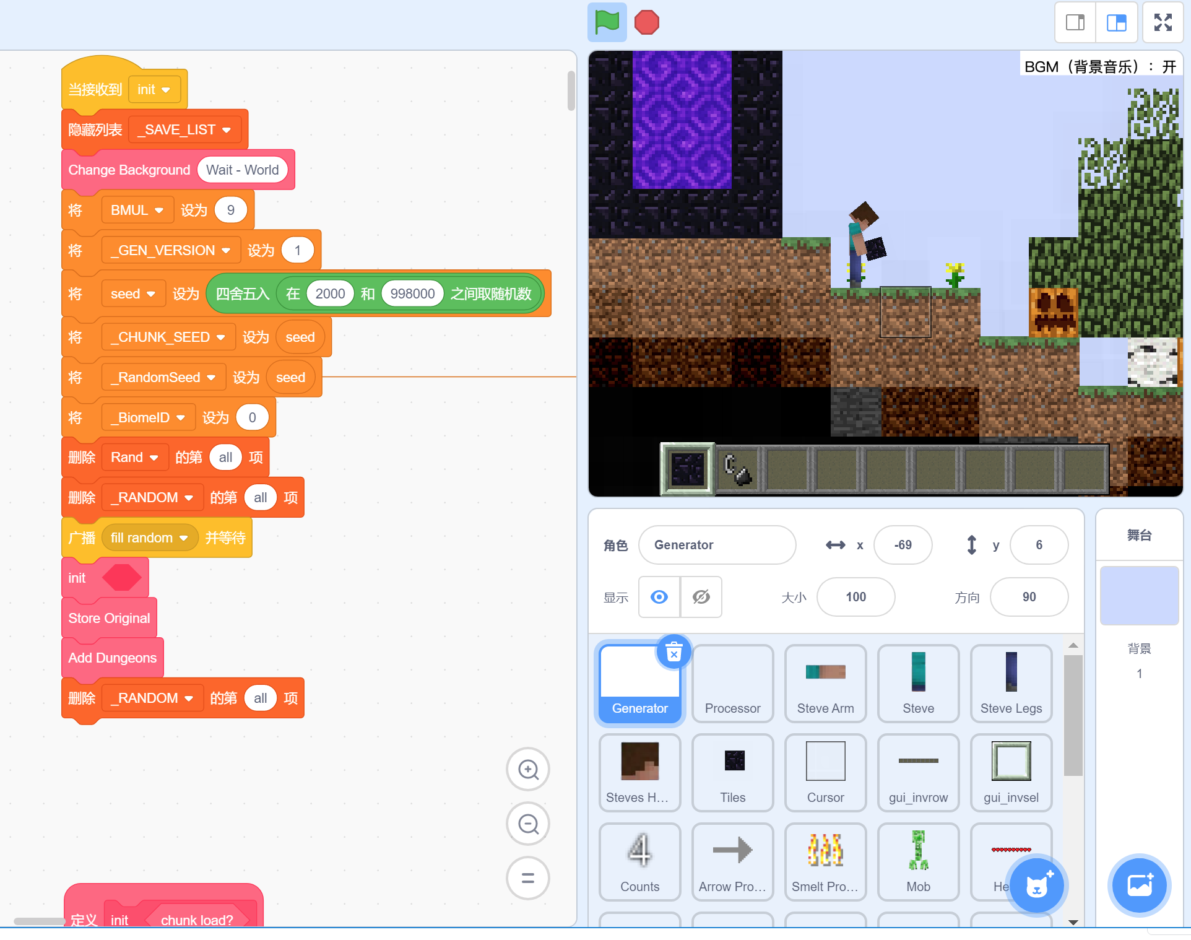Viewport: 1191px width, 940px height.
Task: Edit the random range lower value 2000
Action: [330, 294]
